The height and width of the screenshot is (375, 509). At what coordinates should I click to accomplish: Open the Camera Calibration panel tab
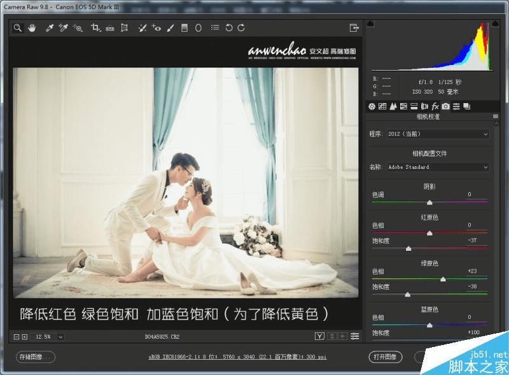coord(446,106)
